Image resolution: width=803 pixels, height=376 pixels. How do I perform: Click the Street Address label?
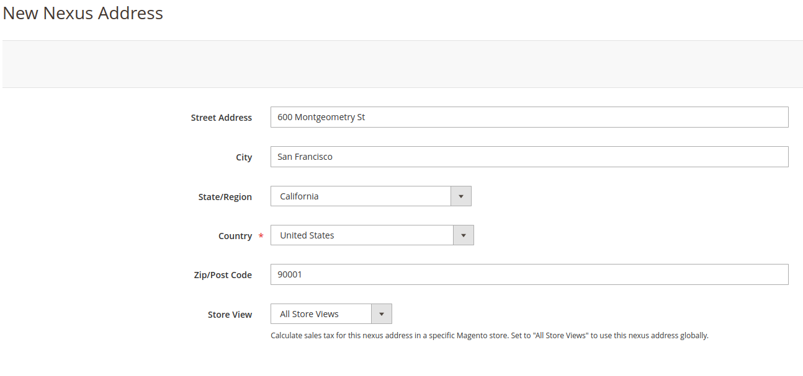point(221,118)
